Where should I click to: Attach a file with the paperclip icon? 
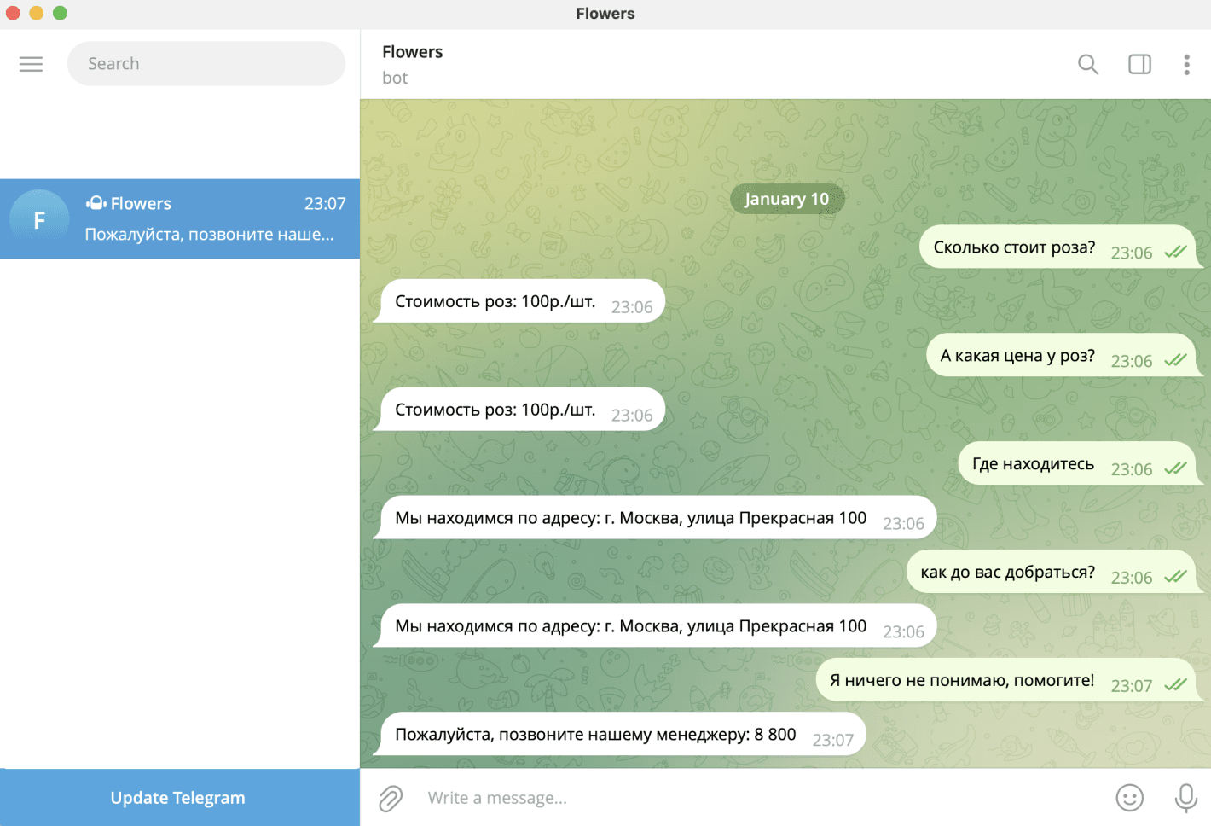point(390,798)
